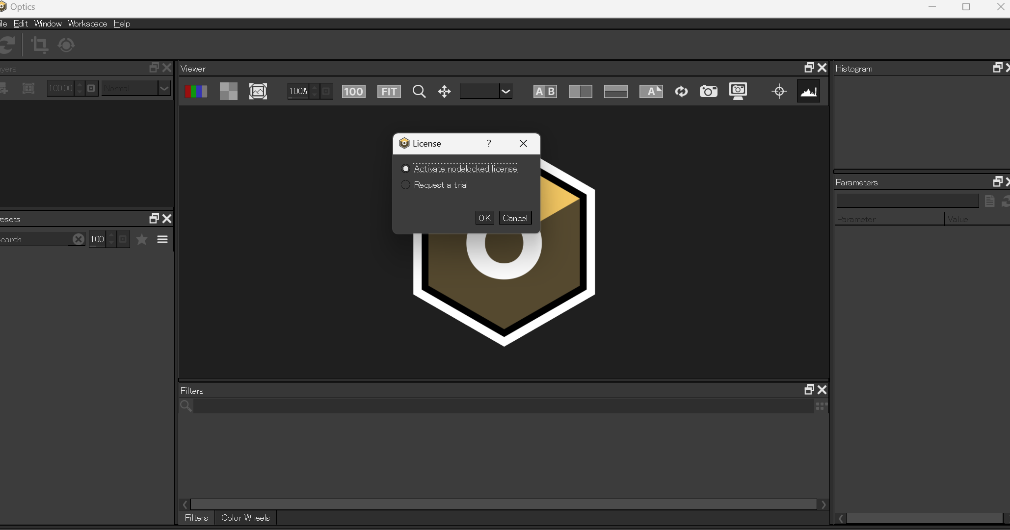Image resolution: width=1010 pixels, height=530 pixels.
Task: Clear the Presets search field
Action: pyautogui.click(x=78, y=239)
